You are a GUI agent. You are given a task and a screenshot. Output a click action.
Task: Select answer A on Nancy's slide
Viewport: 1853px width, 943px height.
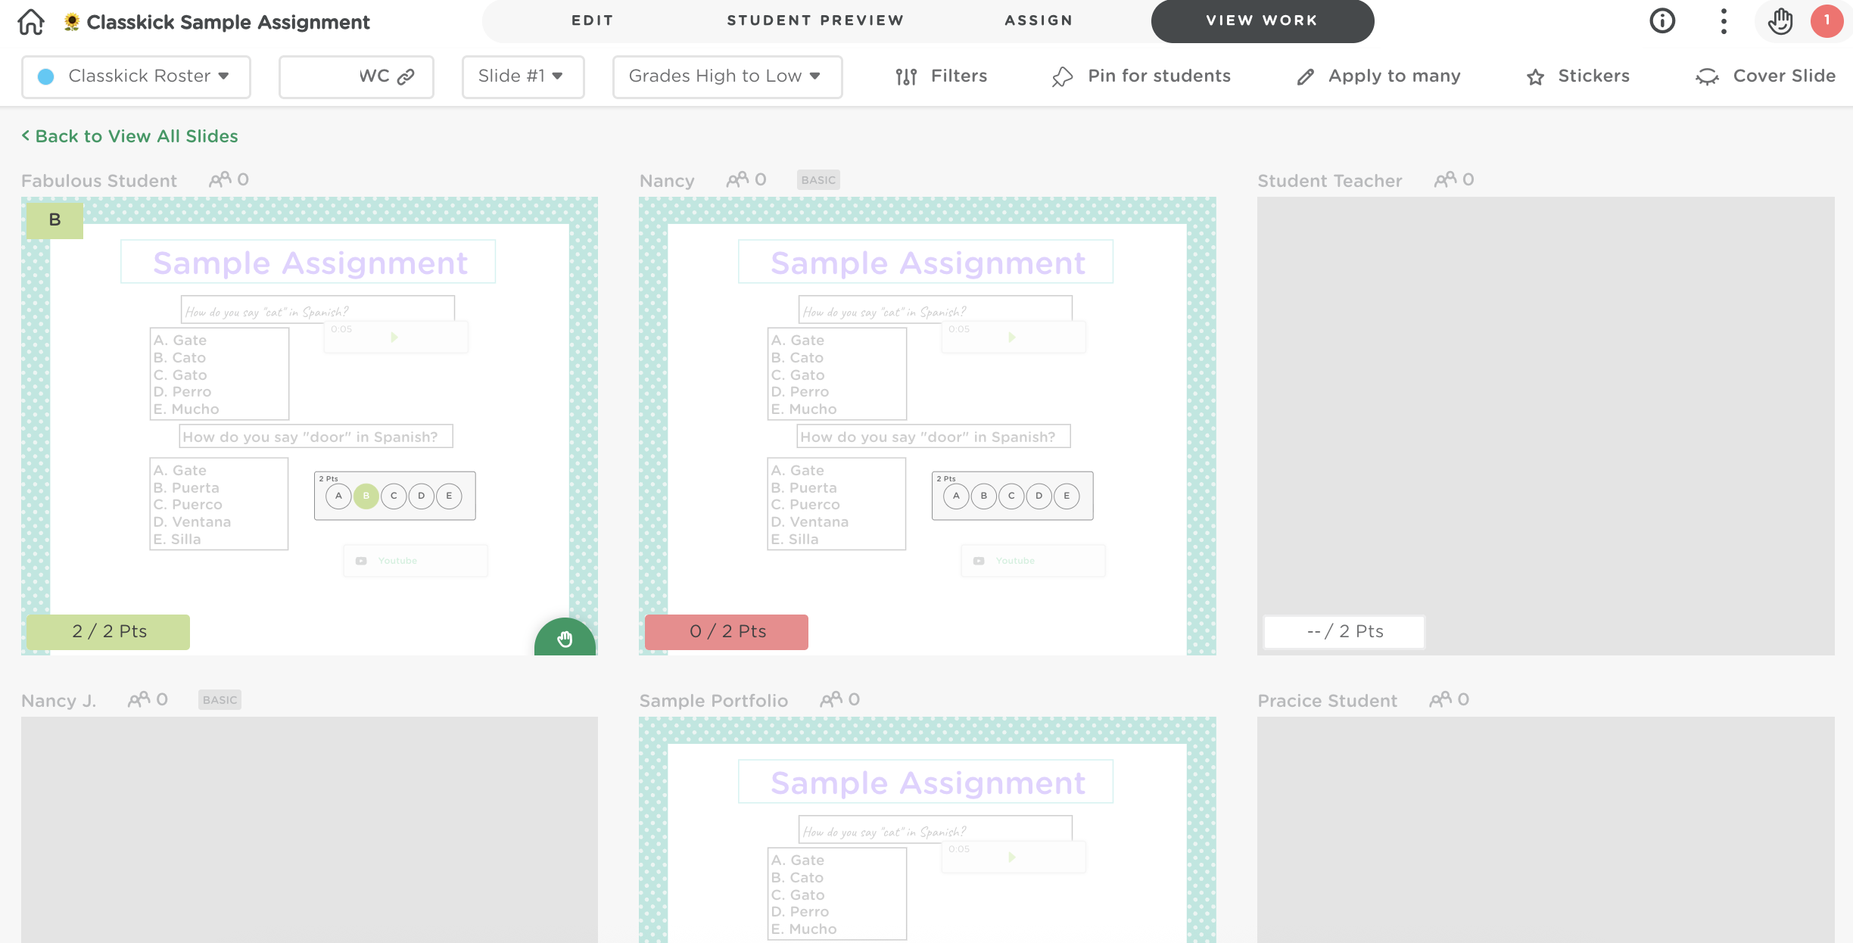click(x=956, y=496)
